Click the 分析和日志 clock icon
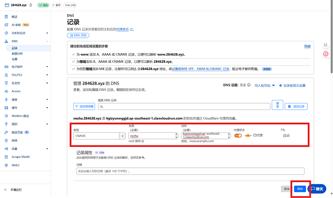 6,33
